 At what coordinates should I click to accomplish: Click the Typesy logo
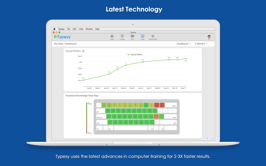coord(62,37)
